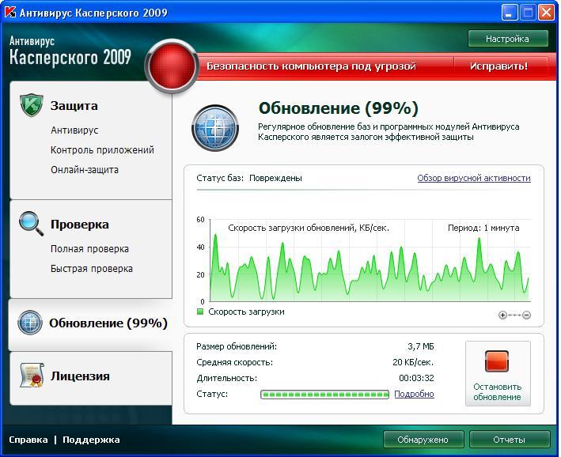Zoom in graph with plus icon
561x457 pixels.
click(x=502, y=315)
